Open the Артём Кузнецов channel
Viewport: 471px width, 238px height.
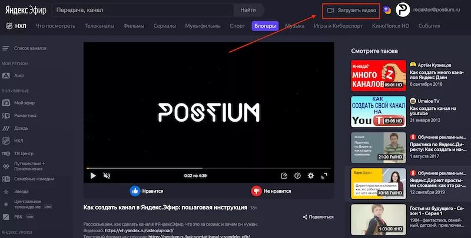pyautogui.click(x=430, y=65)
